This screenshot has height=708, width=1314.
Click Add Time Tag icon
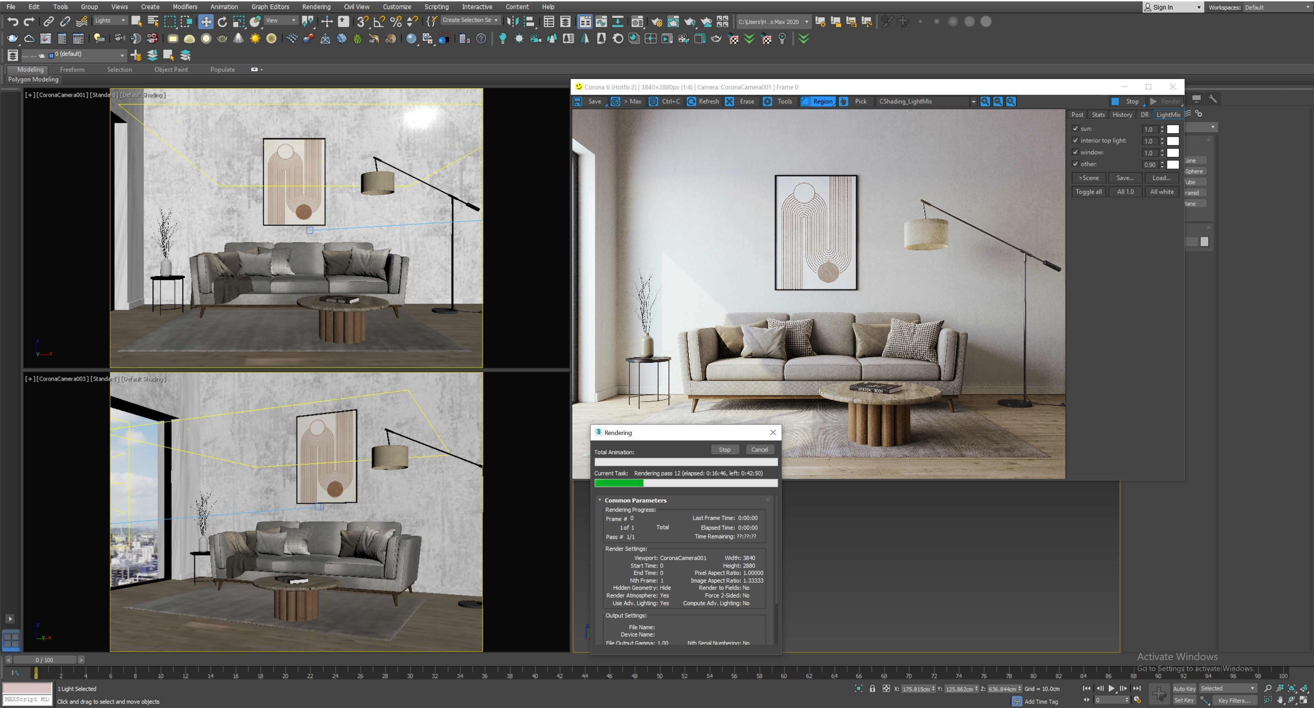pyautogui.click(x=1016, y=701)
